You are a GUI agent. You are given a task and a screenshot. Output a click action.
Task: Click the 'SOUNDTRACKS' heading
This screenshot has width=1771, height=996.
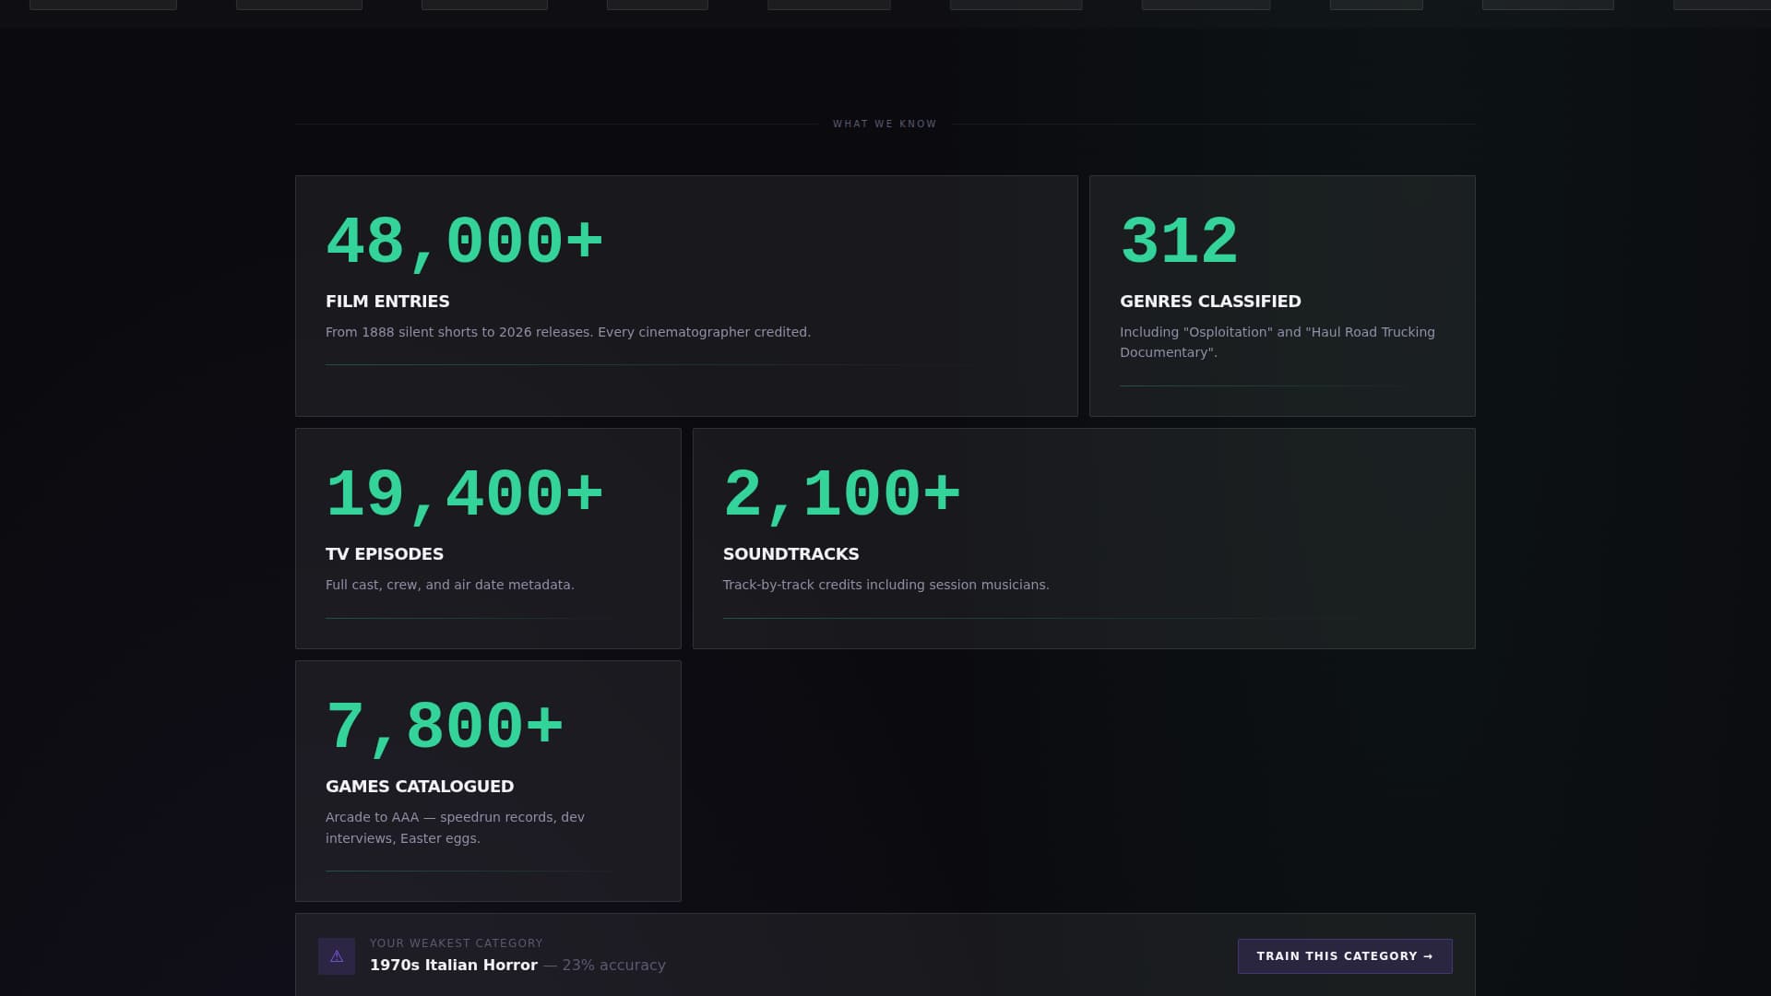click(790, 554)
